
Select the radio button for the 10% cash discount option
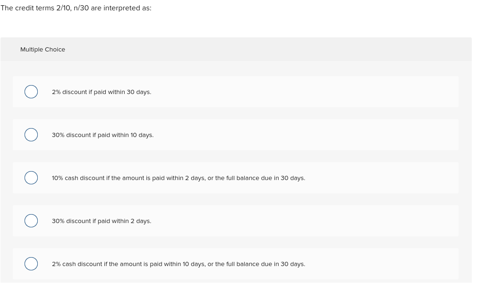(31, 178)
